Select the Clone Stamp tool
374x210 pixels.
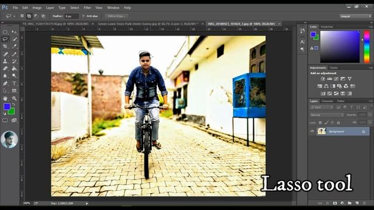5,61
